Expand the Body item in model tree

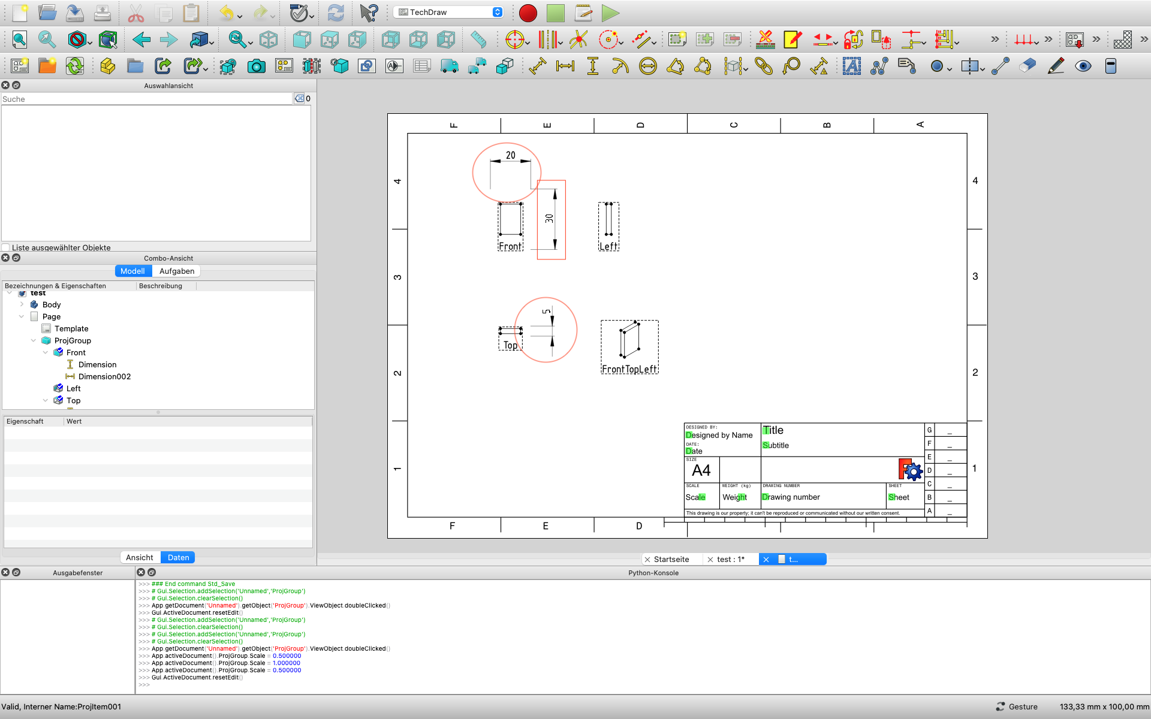(22, 304)
